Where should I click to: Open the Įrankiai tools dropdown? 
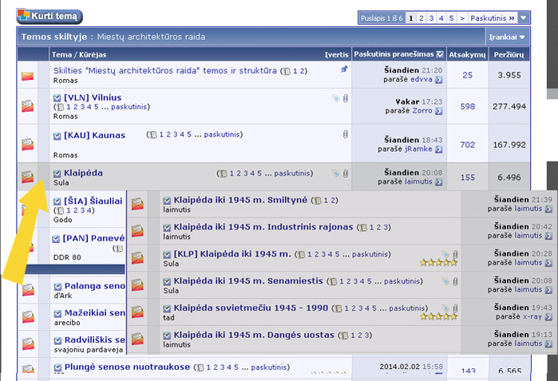pos(508,37)
